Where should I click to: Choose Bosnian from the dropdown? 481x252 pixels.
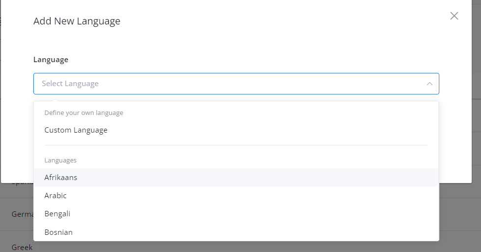pyautogui.click(x=58, y=232)
